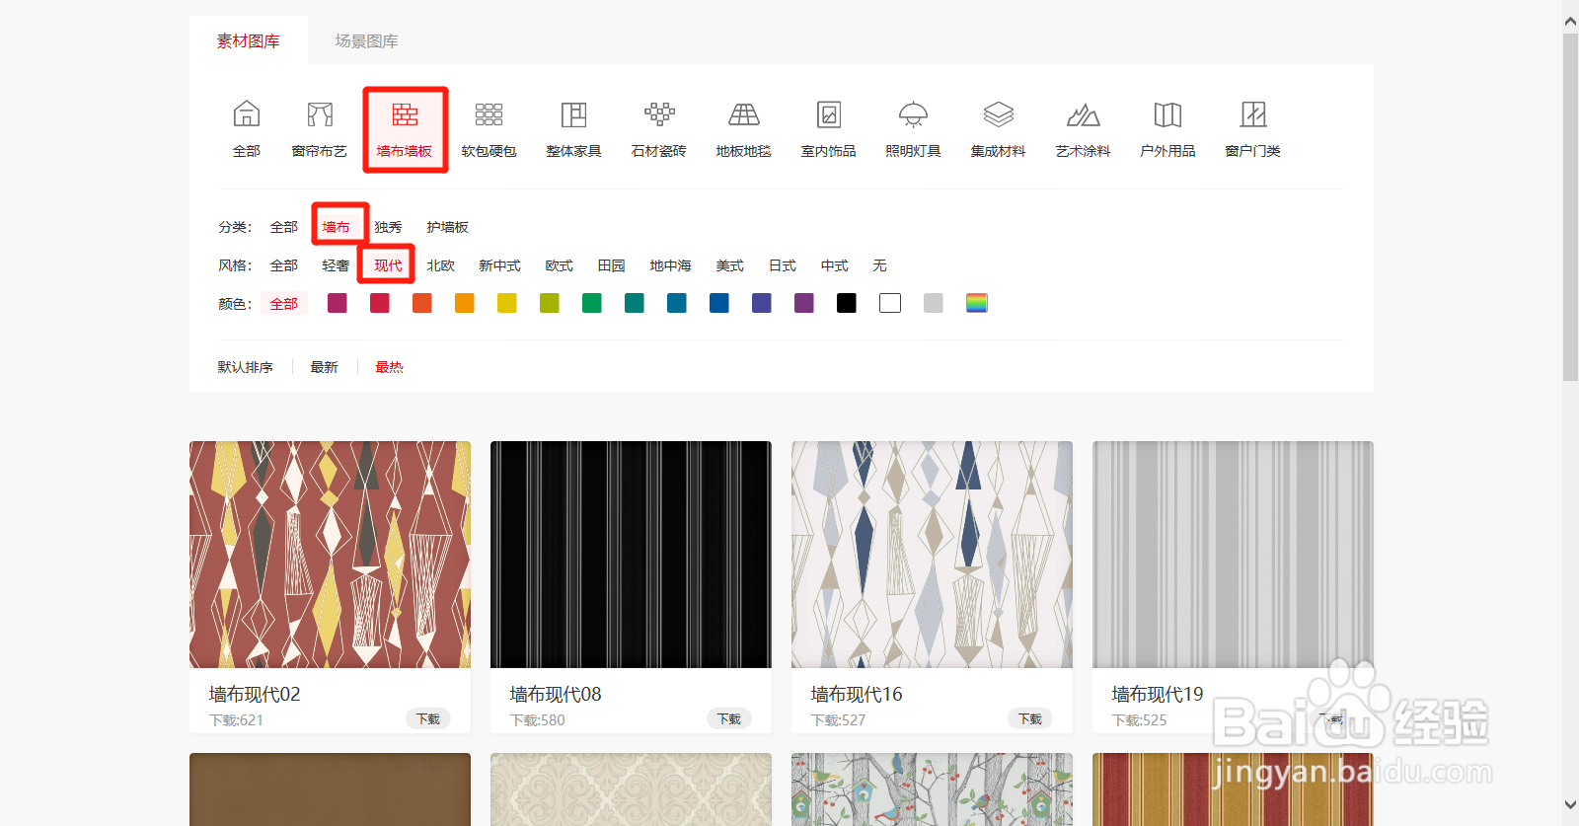Screen dimensions: 1579x826
Task: Filter by 田园 style
Action: [x=612, y=265]
